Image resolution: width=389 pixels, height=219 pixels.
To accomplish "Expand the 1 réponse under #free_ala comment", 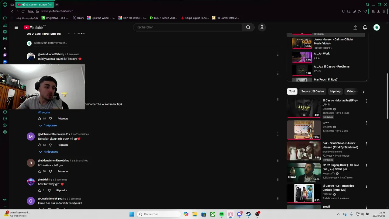I will pyautogui.click(x=47, y=125).
